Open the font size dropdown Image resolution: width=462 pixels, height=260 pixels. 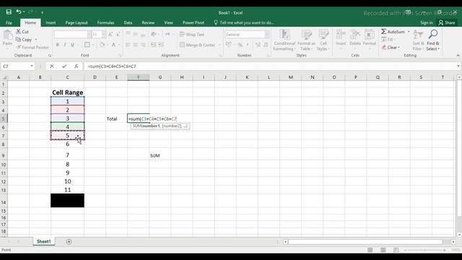coord(103,35)
